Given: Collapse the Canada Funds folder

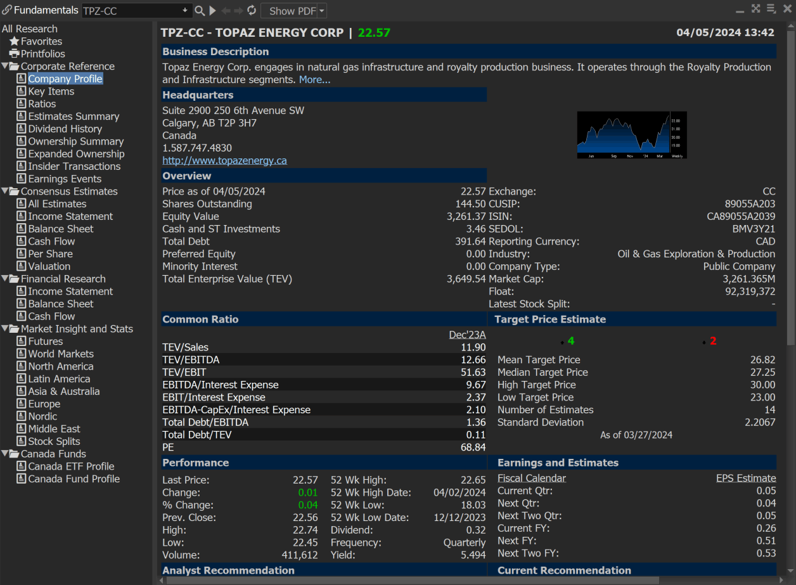Looking at the screenshot, I should tap(4, 454).
